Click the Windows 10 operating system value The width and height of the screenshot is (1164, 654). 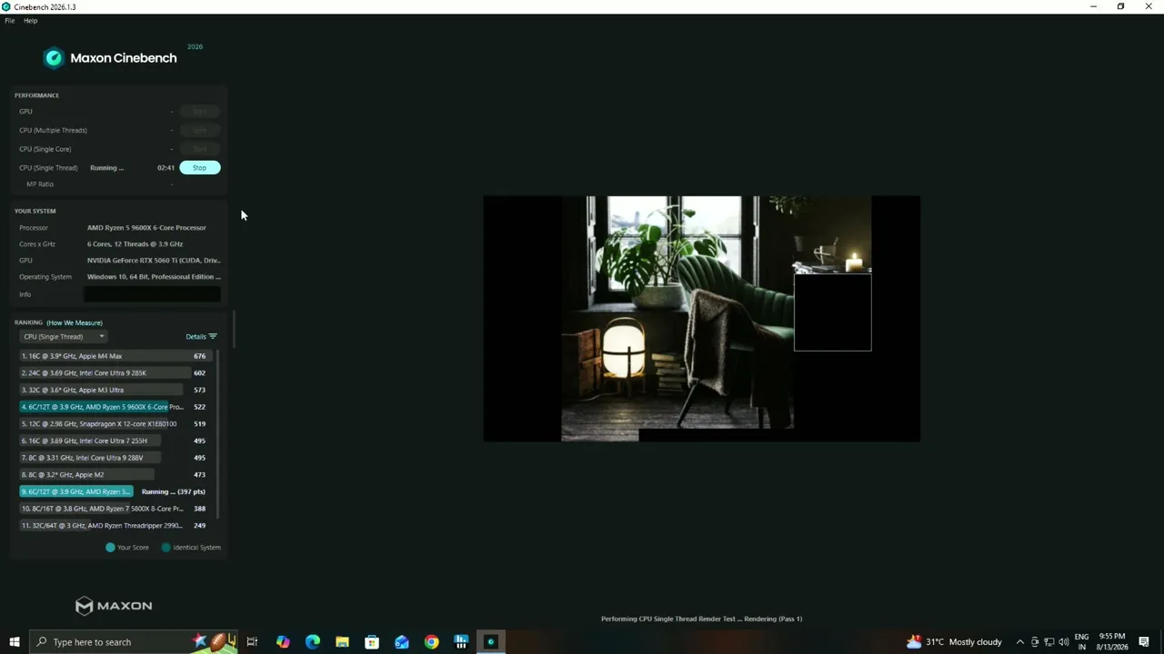click(154, 277)
